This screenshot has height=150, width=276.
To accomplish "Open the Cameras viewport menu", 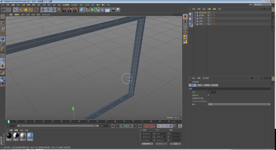I will (17, 15).
